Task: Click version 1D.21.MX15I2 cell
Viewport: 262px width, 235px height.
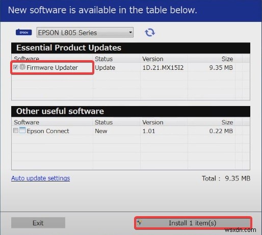Action: 163,68
